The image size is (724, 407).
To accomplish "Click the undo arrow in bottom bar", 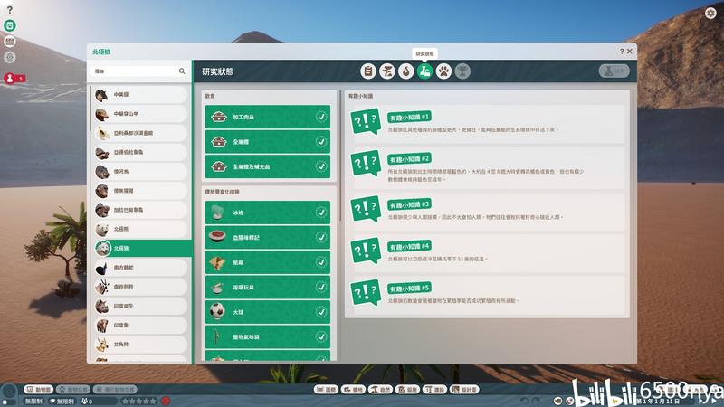I will point(524,401).
